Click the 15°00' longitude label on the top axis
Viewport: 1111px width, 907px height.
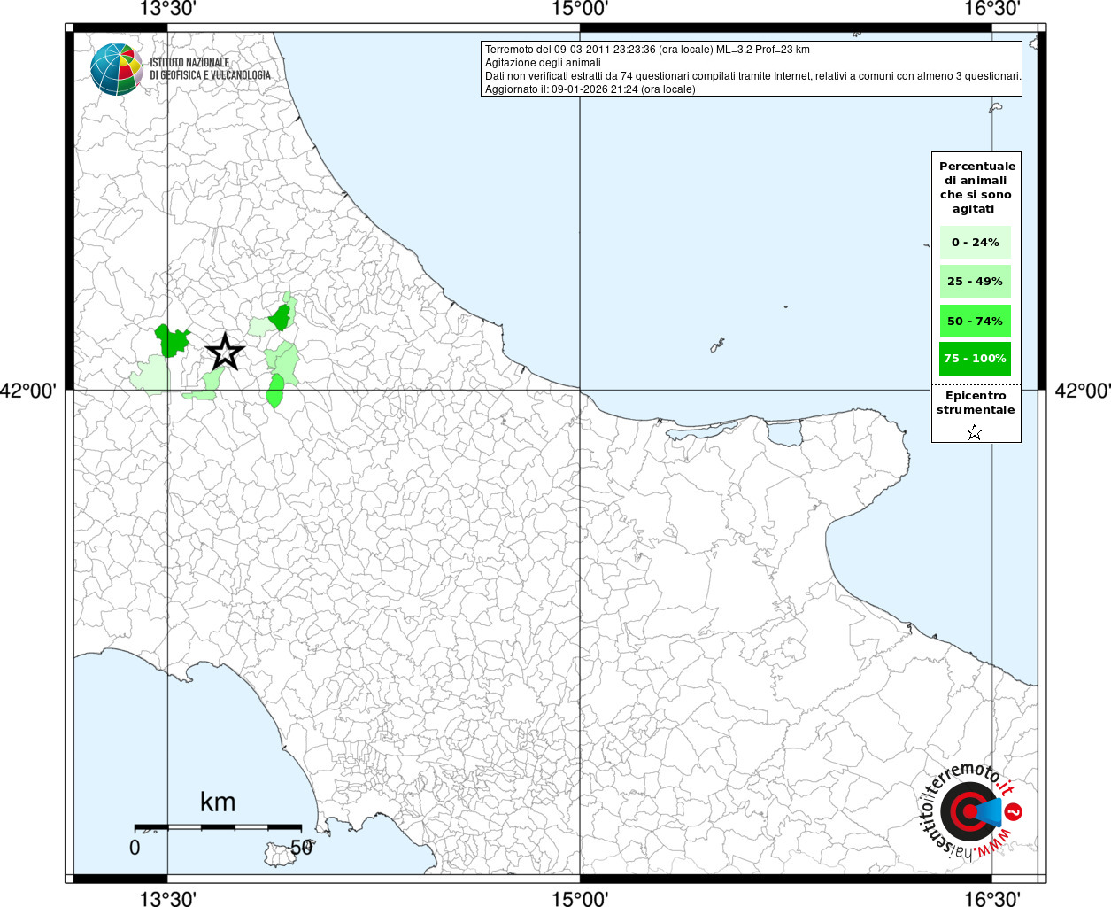point(580,10)
